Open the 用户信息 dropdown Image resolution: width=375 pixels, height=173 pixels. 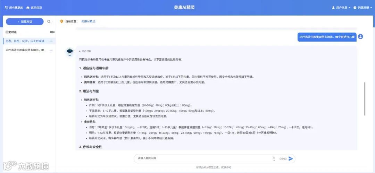[341, 8]
